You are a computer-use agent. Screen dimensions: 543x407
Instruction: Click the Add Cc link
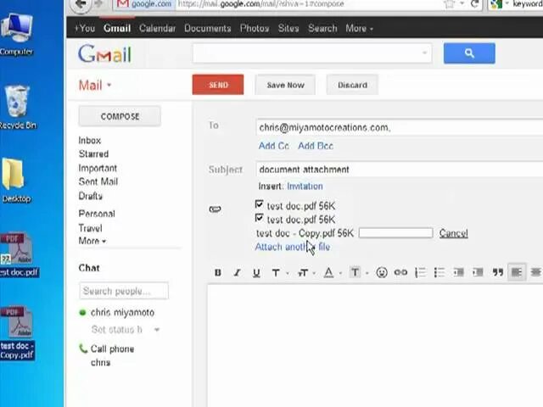[x=273, y=146]
